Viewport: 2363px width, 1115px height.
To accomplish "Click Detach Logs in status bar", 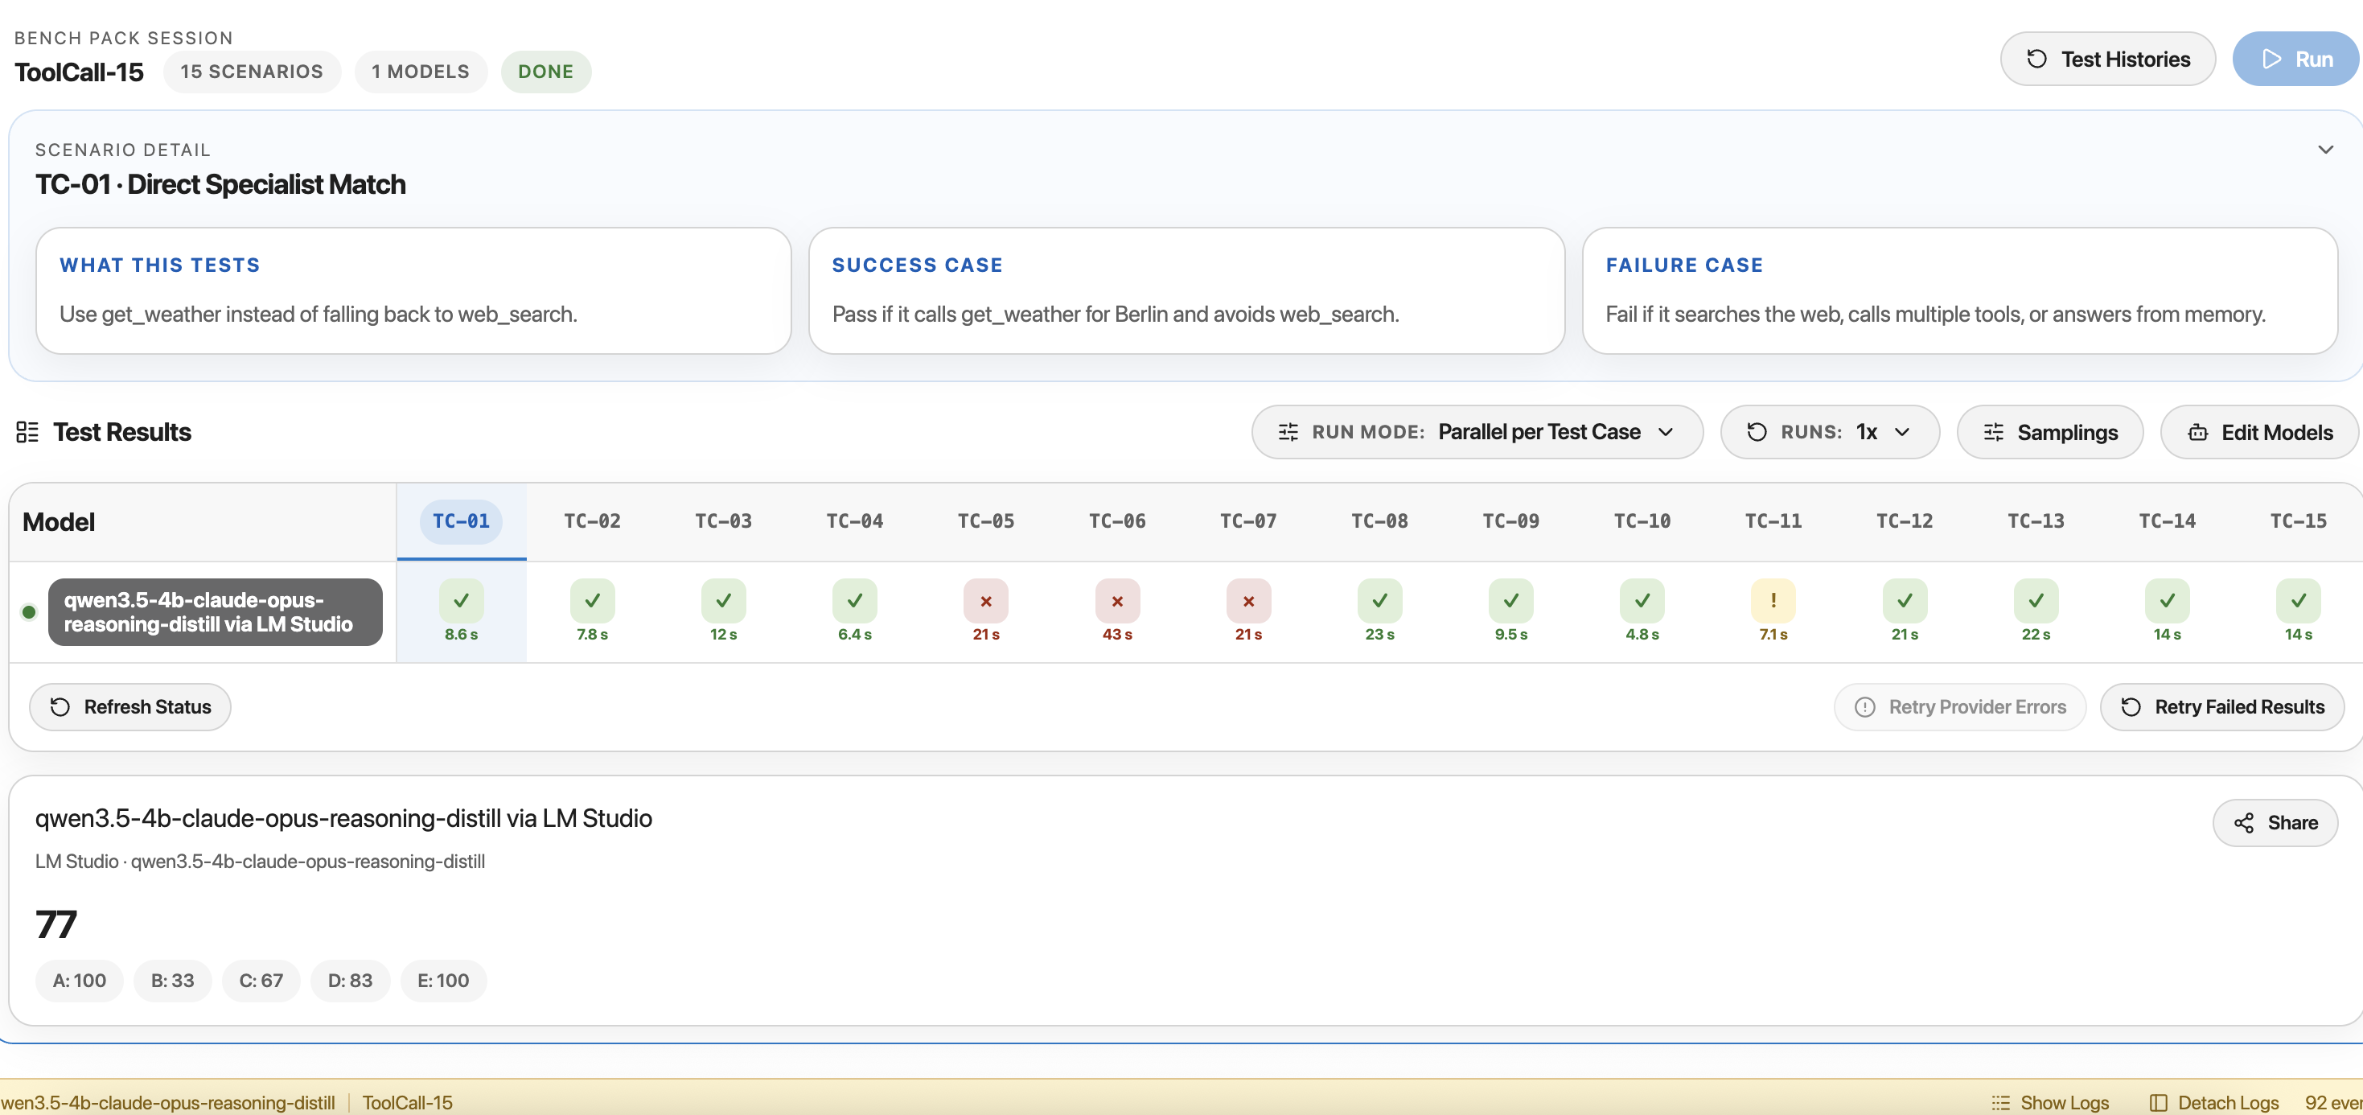I will [x=2213, y=1103].
